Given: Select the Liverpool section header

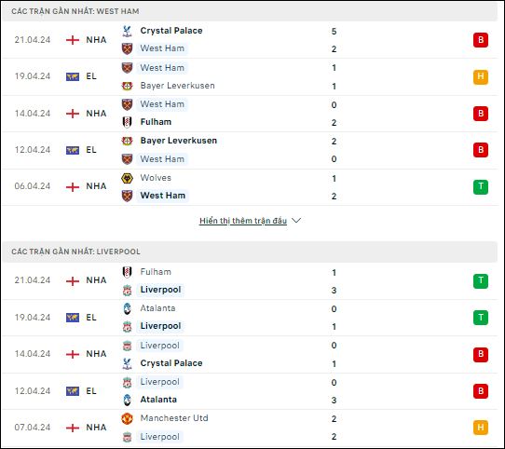Looking at the screenshot, I should pyautogui.click(x=250, y=252).
